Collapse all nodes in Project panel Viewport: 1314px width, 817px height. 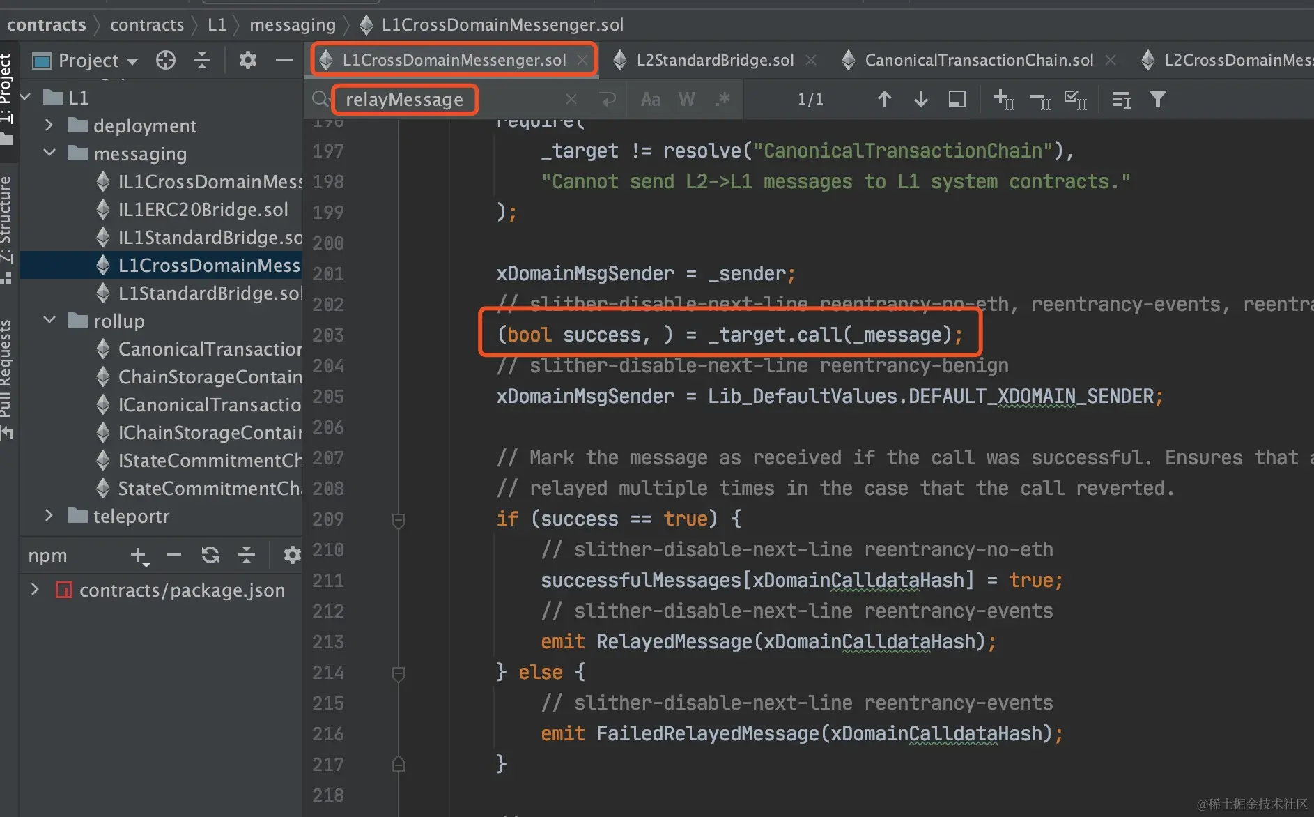tap(202, 61)
